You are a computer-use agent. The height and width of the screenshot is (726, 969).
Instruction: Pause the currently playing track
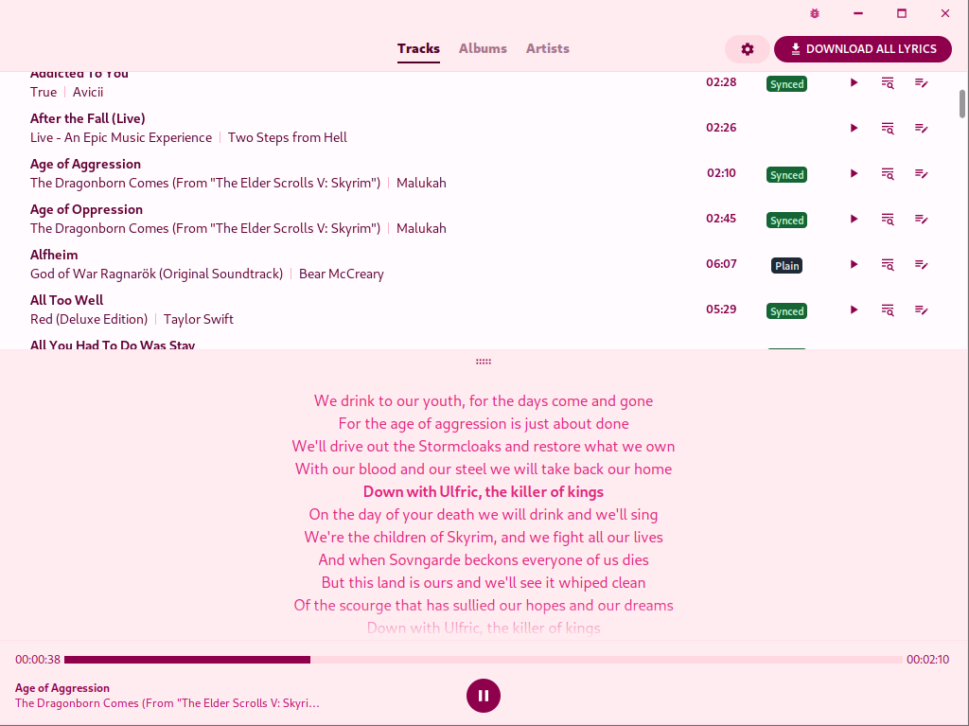(x=484, y=695)
